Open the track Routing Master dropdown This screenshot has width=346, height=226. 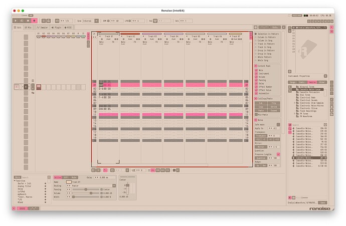coord(114,186)
